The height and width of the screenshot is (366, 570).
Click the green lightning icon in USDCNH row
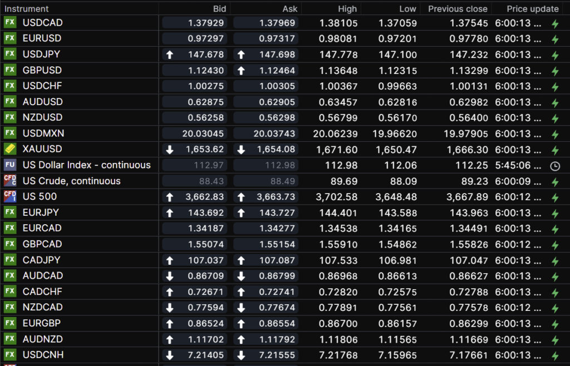click(x=554, y=355)
